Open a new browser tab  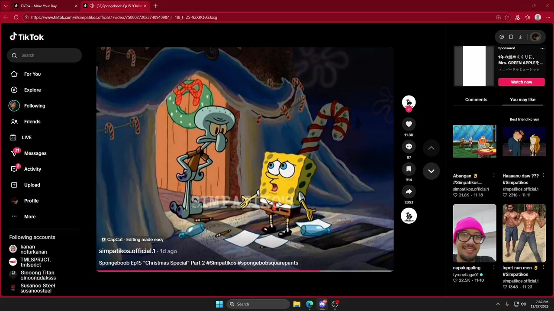(x=155, y=6)
